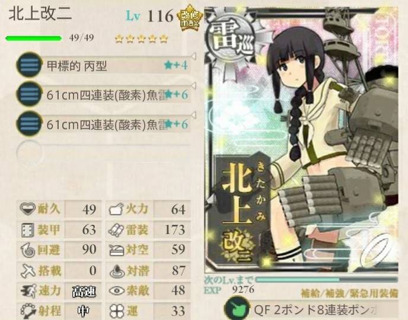
Task: Click the green anti-air gun icon for QF 2ポンド
Action: click(x=237, y=309)
